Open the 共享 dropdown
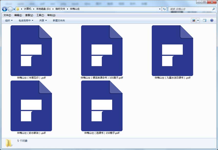This screenshot has height=150, width=218. (43, 20)
